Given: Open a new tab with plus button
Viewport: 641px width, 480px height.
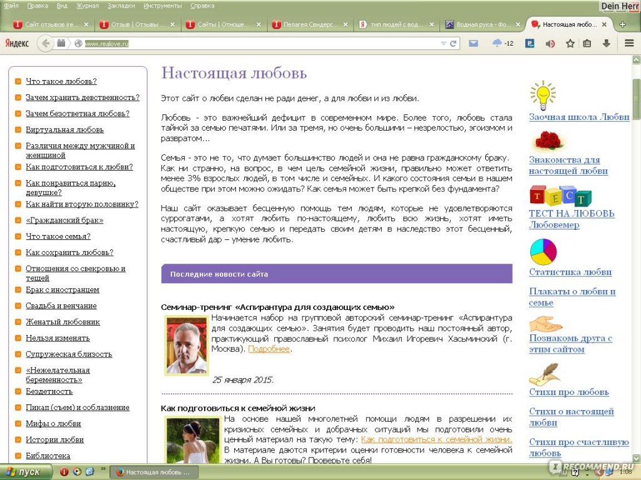Looking at the screenshot, I should point(622,24).
